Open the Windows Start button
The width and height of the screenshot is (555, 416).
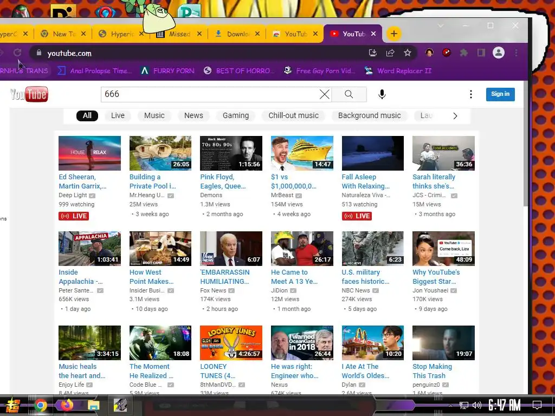[12, 405]
